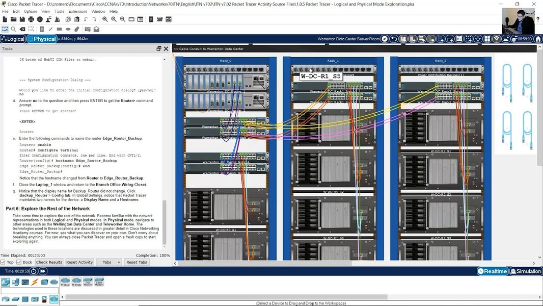Open a file with folder icon
Screen dimensions: 543x306
point(14,19)
